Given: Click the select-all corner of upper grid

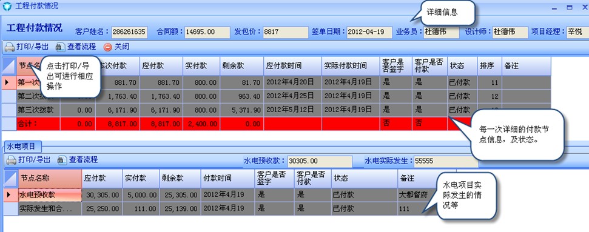Looking at the screenshot, I should (x=9, y=66).
